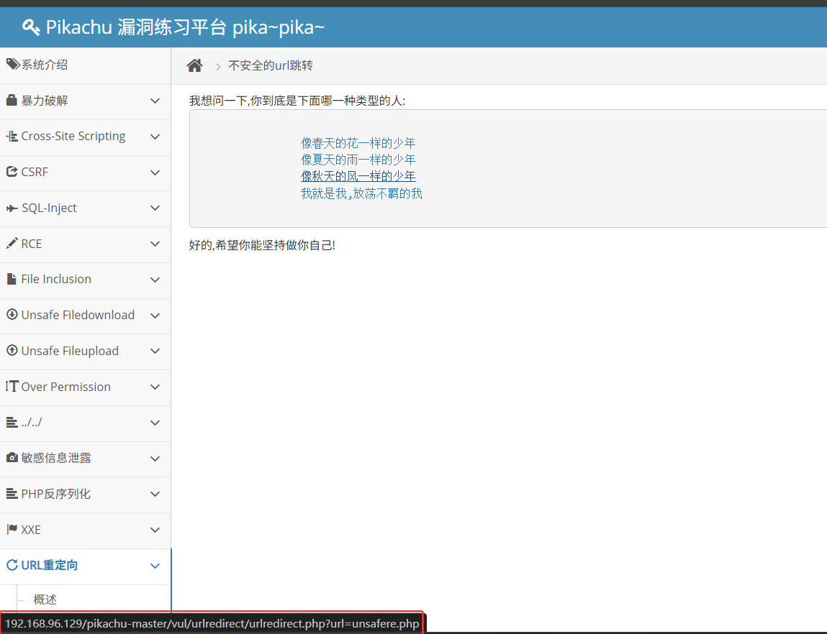Click the tag icon next to 系统介绍

pyautogui.click(x=13, y=64)
